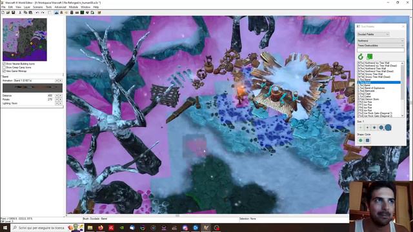Click the Copy toolbar icon

click(x=25, y=13)
